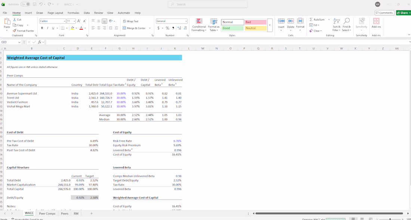Center text horizontally
Screen dimensions: 411x220
pos(99,28)
